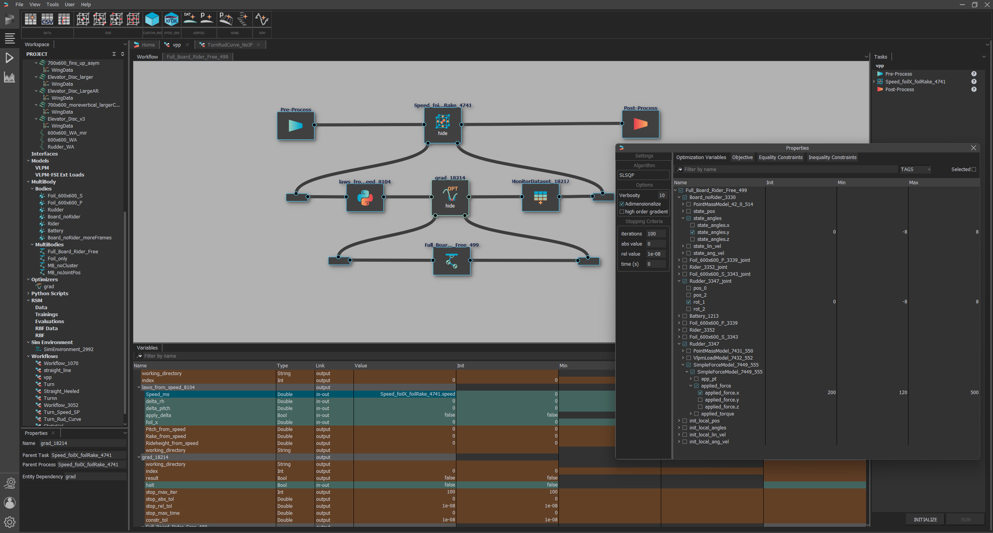Click the INITIALIZE button
The image size is (993, 533).
(x=925, y=520)
